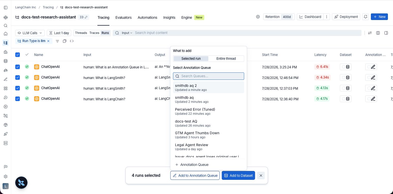Open the notification bell with plus icon
Image resolution: width=393 pixels, height=194 pixels.
coord(366,17)
